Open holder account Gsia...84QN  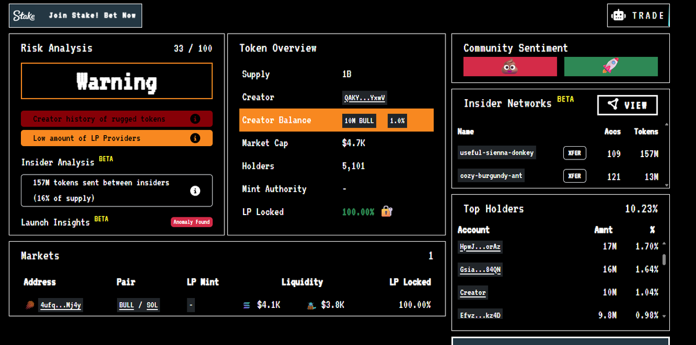[x=480, y=270]
